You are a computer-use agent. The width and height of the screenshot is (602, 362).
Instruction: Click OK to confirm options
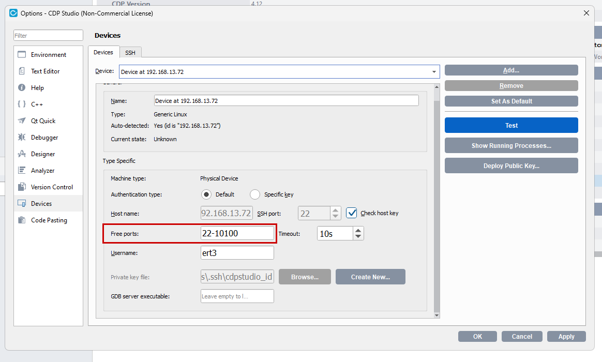click(477, 336)
